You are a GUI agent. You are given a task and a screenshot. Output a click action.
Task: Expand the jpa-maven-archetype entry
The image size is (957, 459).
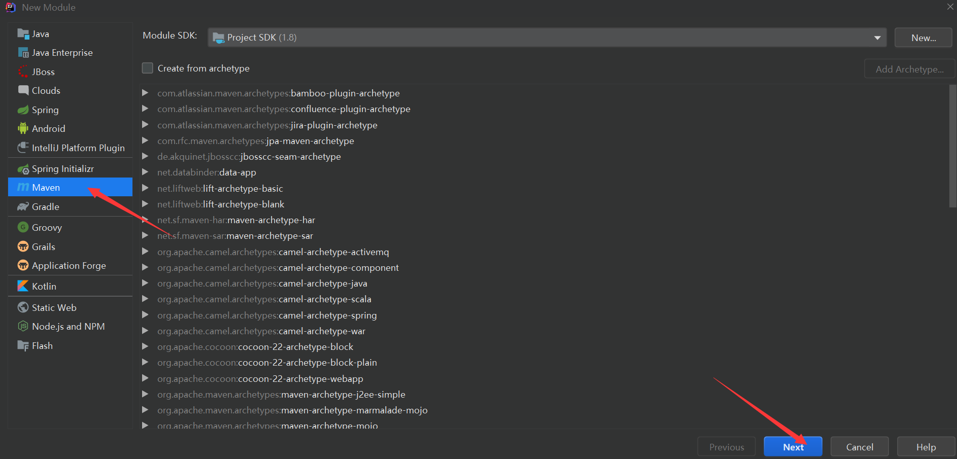145,140
